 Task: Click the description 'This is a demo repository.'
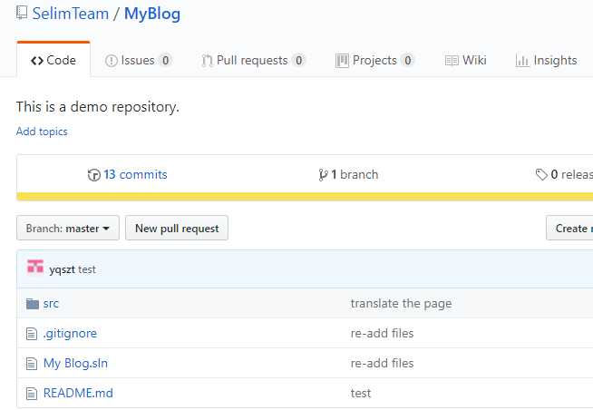tap(98, 107)
